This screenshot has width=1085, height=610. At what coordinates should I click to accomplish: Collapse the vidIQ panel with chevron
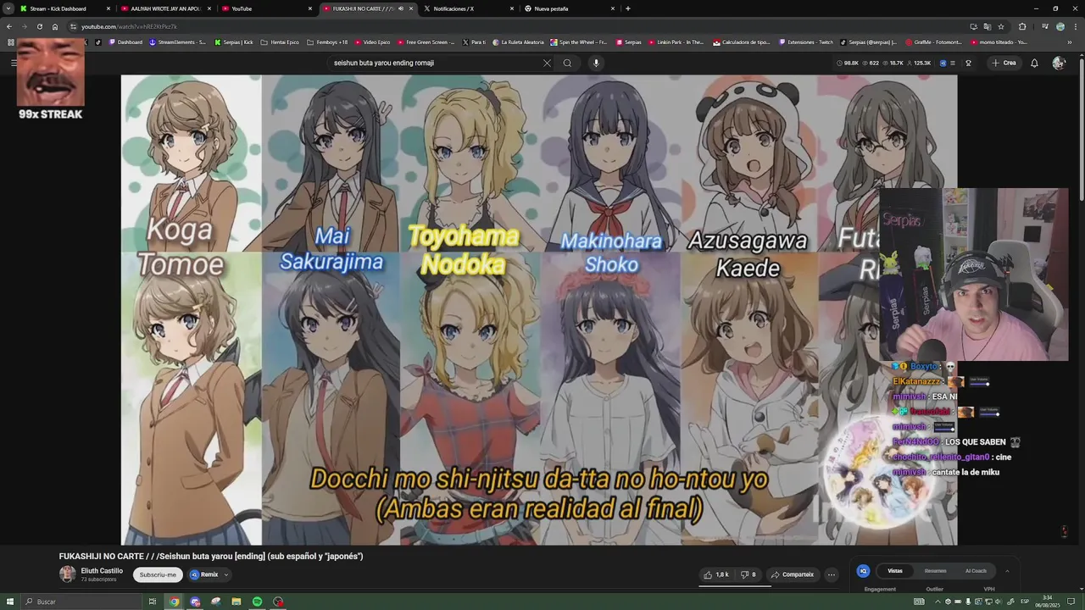pos(1007,571)
